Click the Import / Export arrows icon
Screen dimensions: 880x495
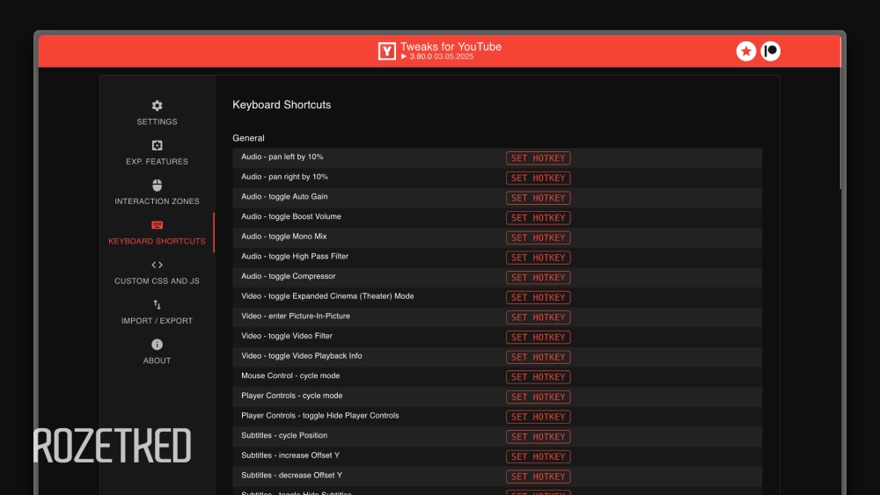tap(157, 304)
